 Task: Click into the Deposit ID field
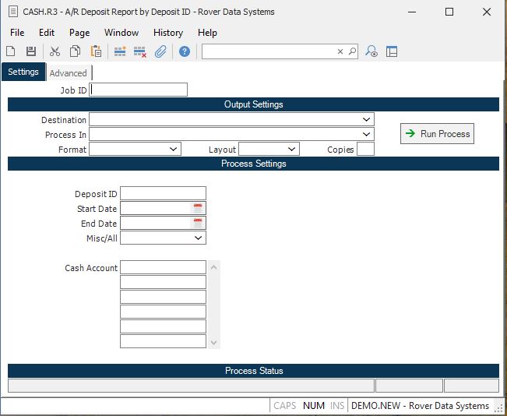(163, 193)
